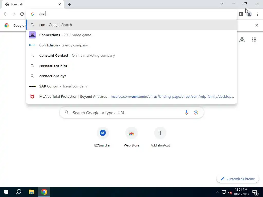The width and height of the screenshot is (263, 197).
Task: Choose SAP Concur travel company suggestion
Action: [x=131, y=86]
